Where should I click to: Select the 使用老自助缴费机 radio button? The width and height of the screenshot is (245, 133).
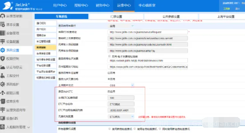click(x=135, y=129)
